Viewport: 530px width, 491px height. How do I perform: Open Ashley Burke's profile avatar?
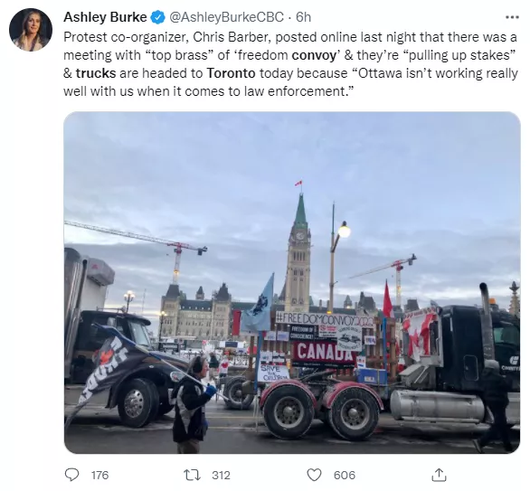point(31,30)
